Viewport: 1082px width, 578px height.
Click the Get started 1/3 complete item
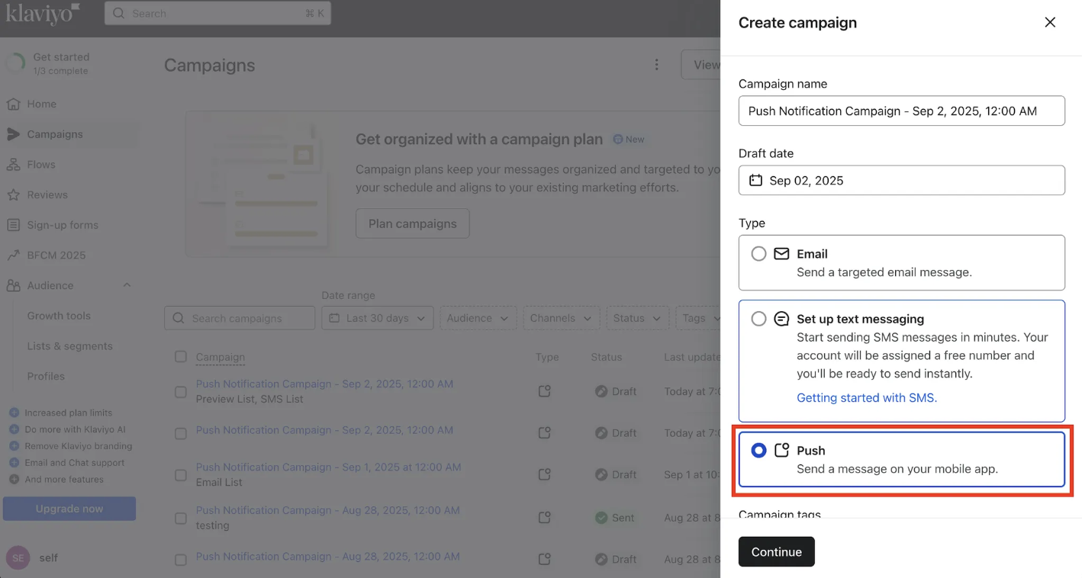pyautogui.click(x=61, y=63)
